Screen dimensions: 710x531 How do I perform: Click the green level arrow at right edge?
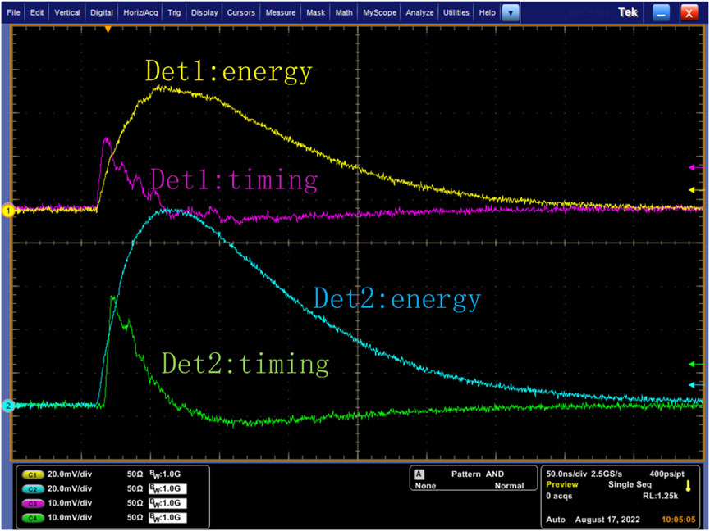(696, 364)
